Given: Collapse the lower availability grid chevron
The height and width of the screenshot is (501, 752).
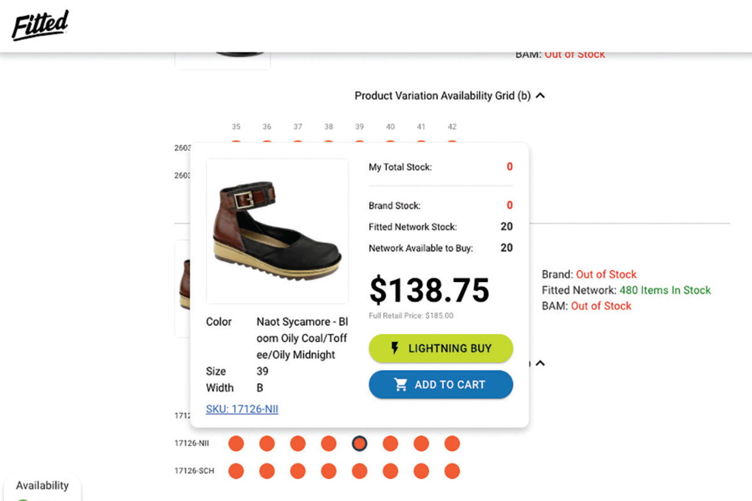Looking at the screenshot, I should (540, 363).
